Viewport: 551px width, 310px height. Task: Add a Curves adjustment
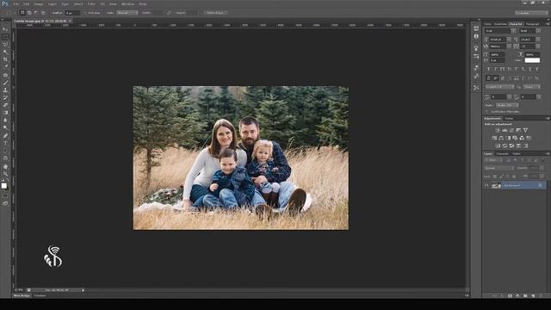pos(511,130)
